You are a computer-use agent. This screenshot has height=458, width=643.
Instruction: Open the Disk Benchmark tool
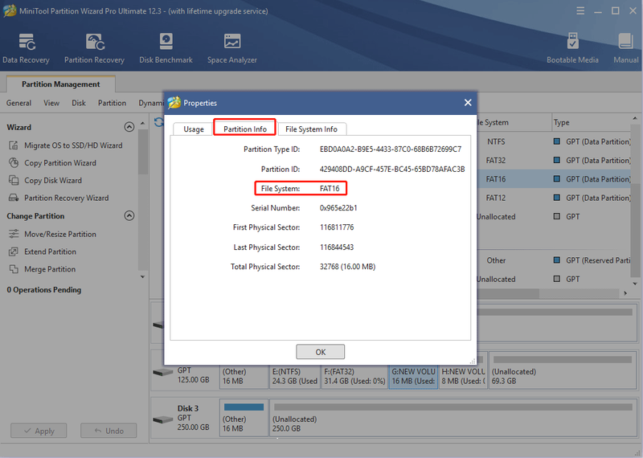pos(166,48)
